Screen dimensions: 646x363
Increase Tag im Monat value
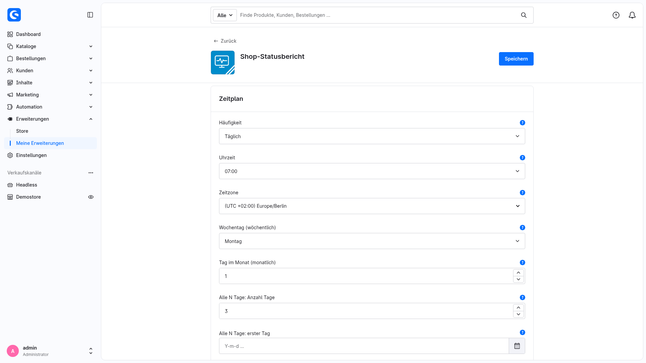[x=518, y=273]
